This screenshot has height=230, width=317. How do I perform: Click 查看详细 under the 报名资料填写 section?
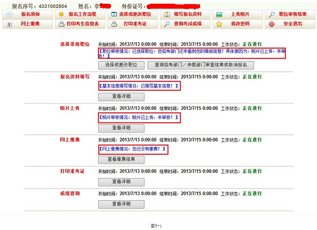point(121,96)
